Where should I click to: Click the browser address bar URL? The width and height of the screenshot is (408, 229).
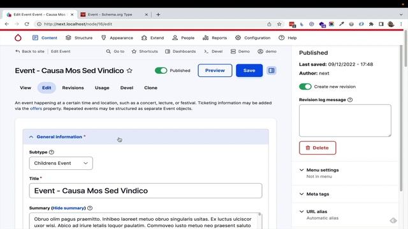point(78,24)
